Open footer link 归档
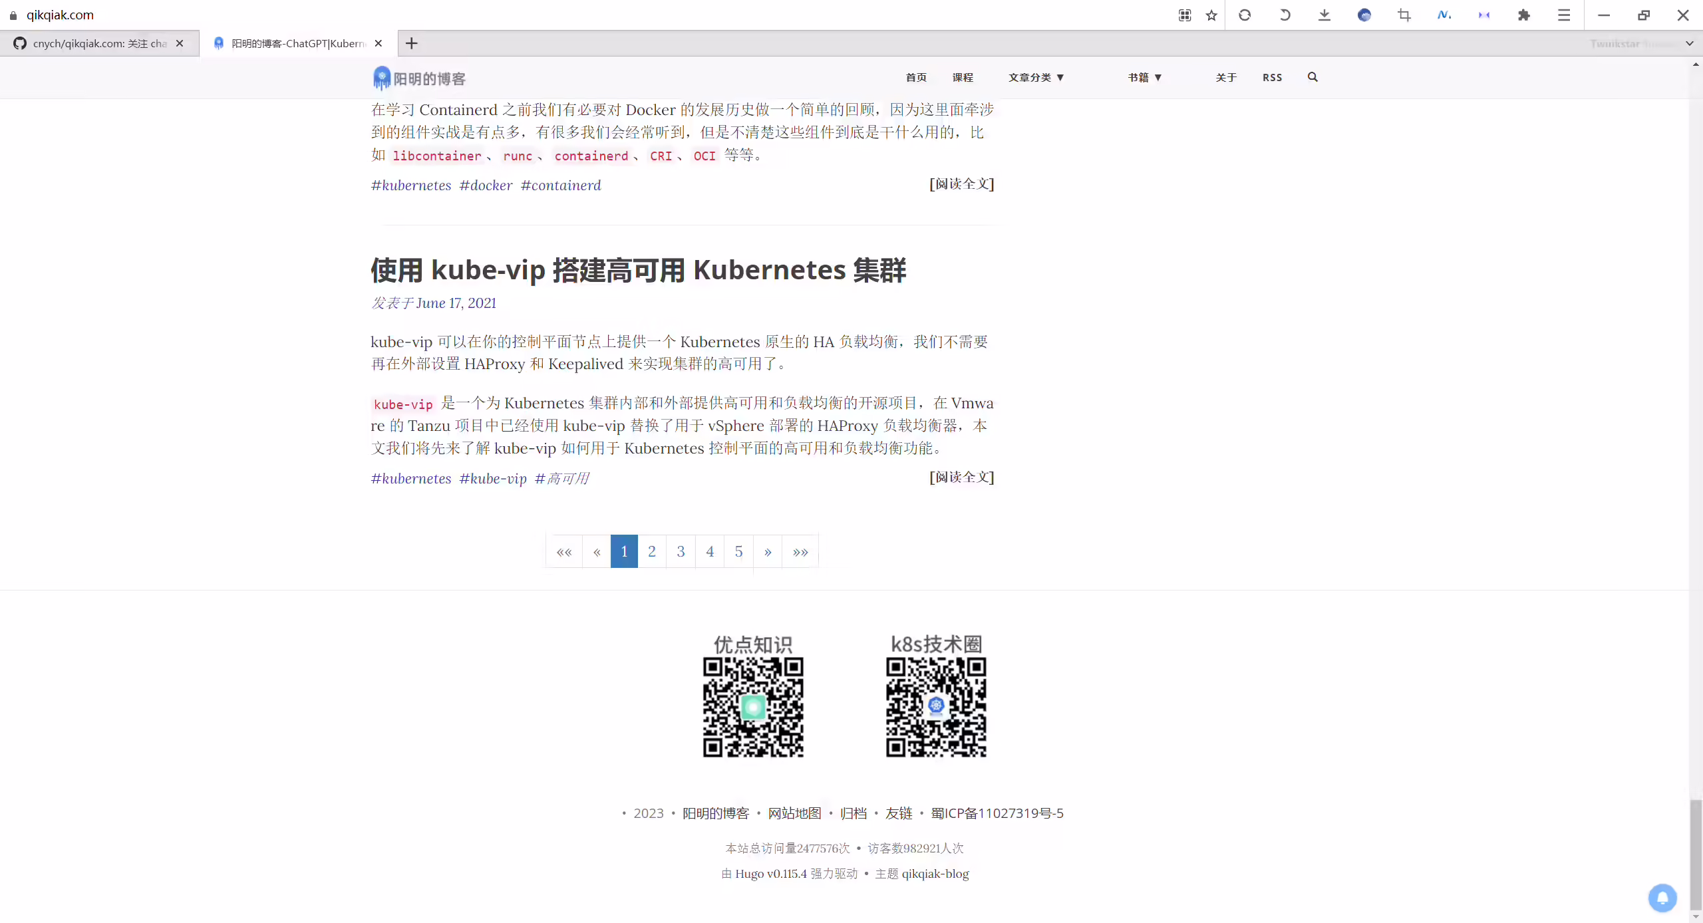The image size is (1703, 923). [853, 813]
